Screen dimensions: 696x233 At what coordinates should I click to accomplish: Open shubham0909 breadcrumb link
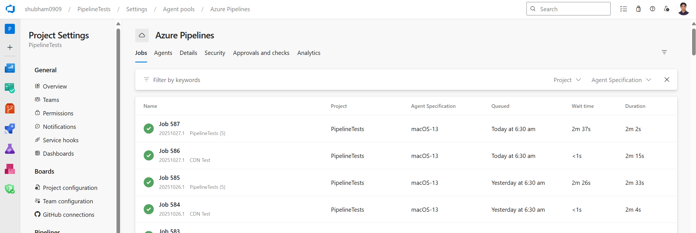pos(43,9)
